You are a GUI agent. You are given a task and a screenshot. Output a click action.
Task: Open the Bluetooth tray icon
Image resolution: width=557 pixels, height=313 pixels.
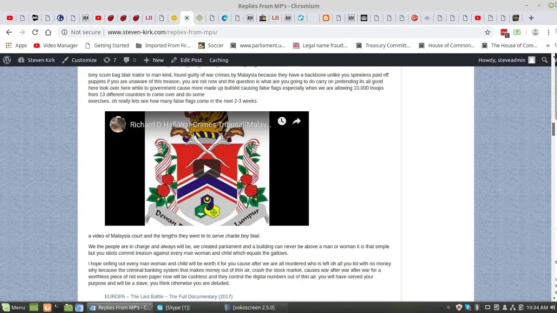point(476,307)
